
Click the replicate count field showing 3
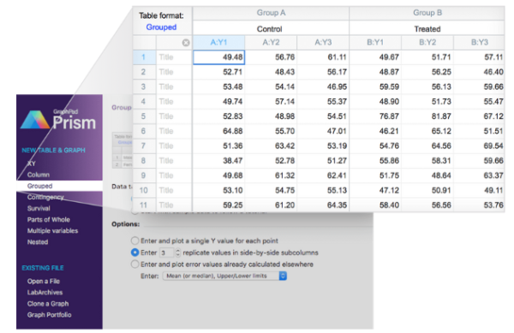[x=167, y=253]
